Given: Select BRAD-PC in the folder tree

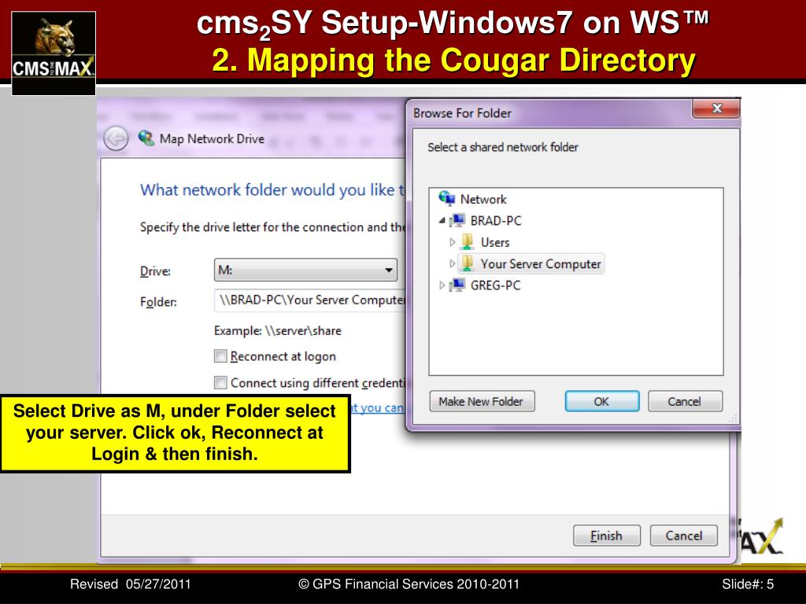Looking at the screenshot, I should (496, 220).
